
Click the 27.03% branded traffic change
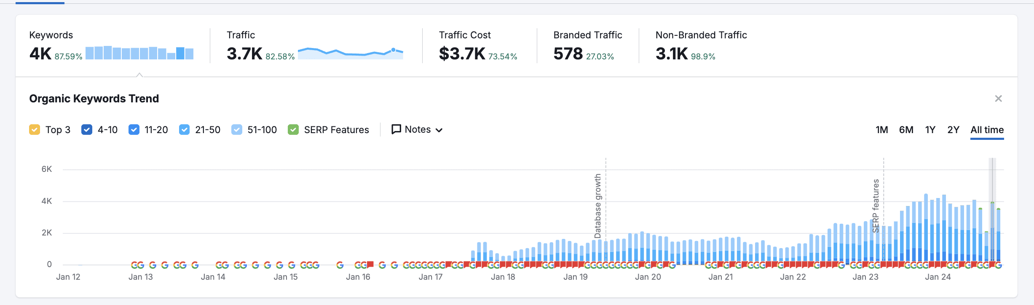point(600,56)
